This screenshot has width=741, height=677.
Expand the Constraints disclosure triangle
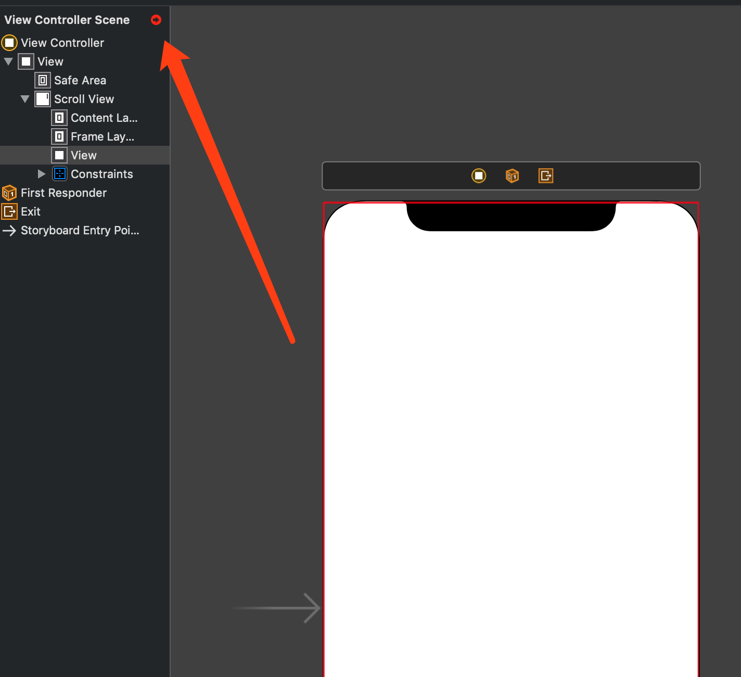(x=42, y=174)
